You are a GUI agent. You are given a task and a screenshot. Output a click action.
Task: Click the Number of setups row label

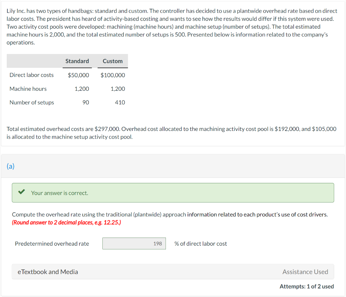(32, 102)
